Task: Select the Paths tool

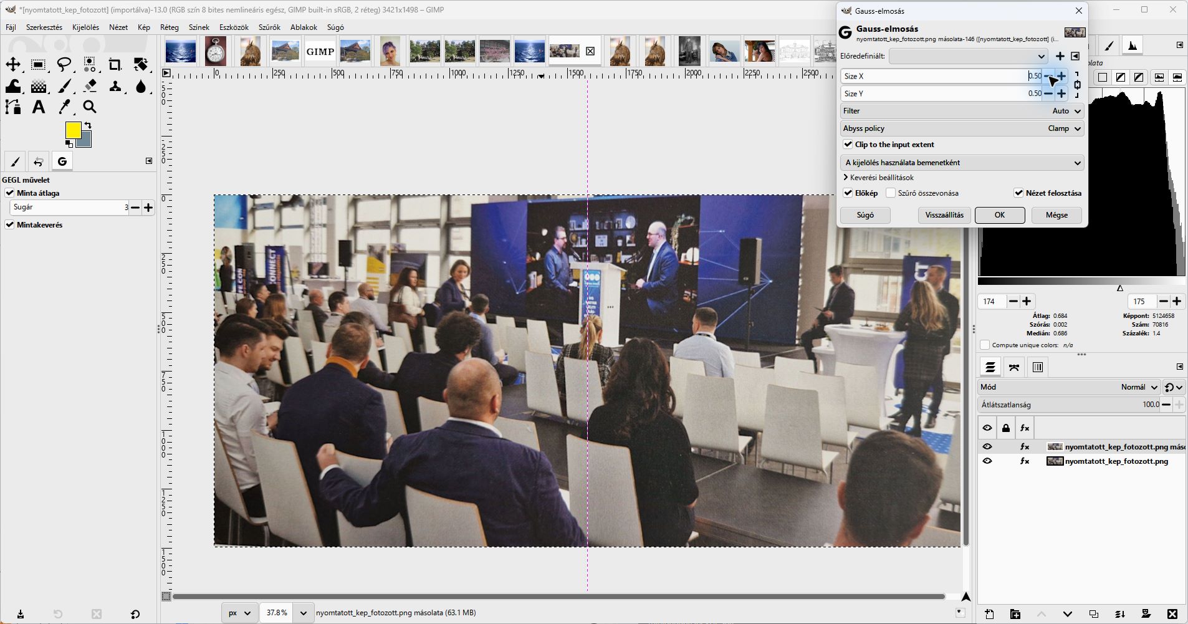Action: click(x=13, y=107)
